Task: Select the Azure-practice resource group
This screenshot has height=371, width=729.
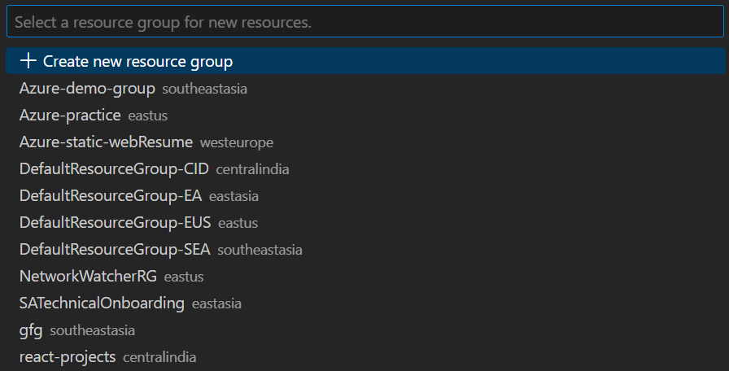Action: coord(70,115)
